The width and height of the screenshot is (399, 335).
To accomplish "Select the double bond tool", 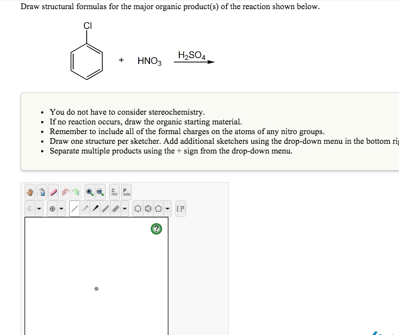I will point(106,208).
